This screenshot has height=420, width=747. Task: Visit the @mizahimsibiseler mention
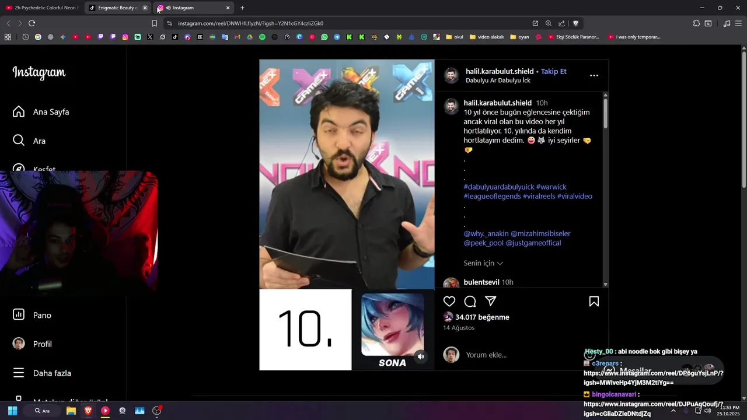tap(540, 233)
